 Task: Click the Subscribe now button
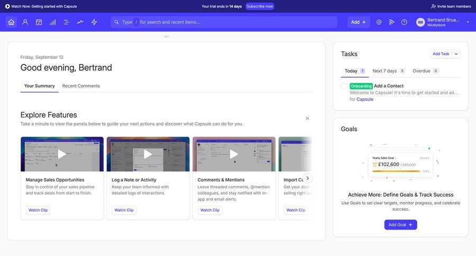tap(260, 6)
